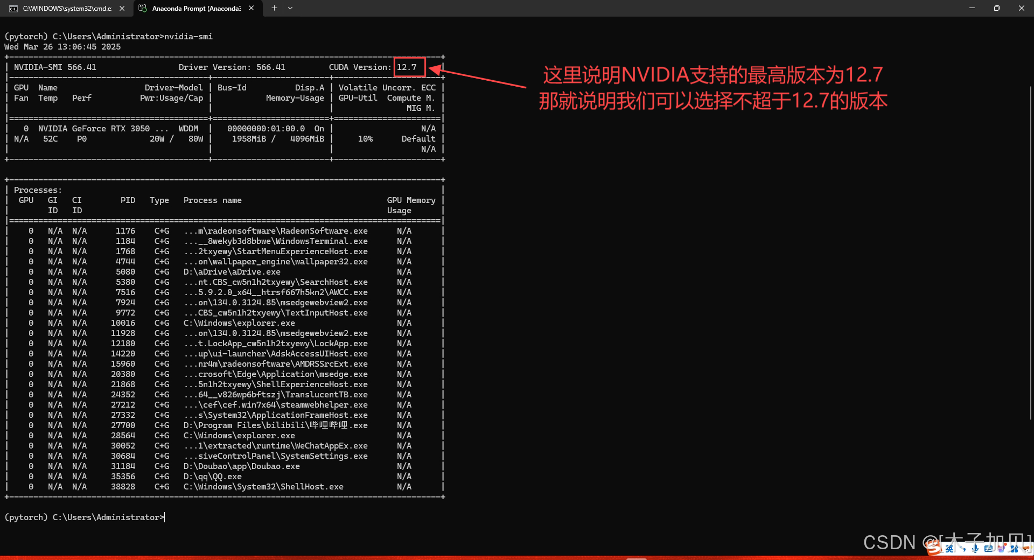Click the date line Wed Mar 26

pyautogui.click(x=62, y=47)
